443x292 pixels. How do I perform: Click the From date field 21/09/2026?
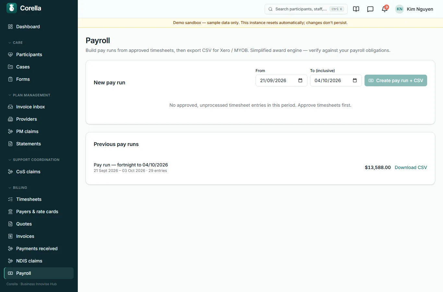(281, 80)
